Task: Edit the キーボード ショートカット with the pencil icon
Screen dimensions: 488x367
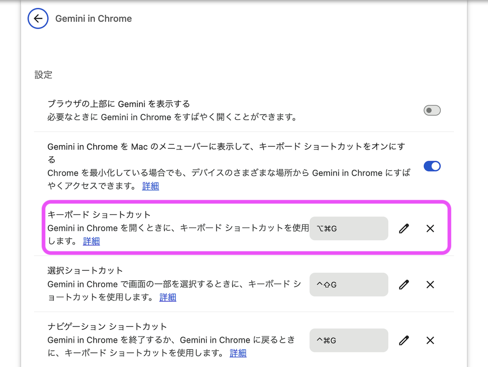Action: pos(404,228)
